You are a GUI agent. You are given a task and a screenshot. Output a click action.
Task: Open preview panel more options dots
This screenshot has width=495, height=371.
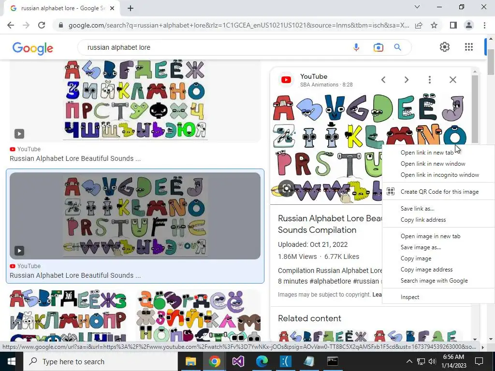(429, 80)
